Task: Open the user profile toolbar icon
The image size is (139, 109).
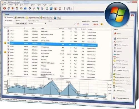Action: [x=17, y=8]
